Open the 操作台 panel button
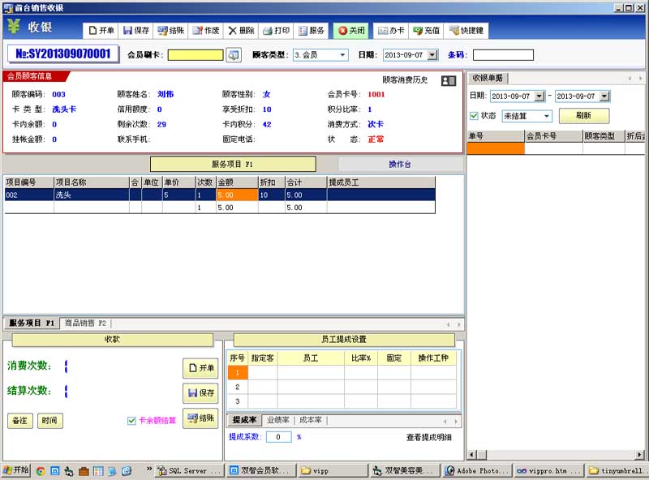Image resolution: width=649 pixels, height=480 pixels. 400,165
